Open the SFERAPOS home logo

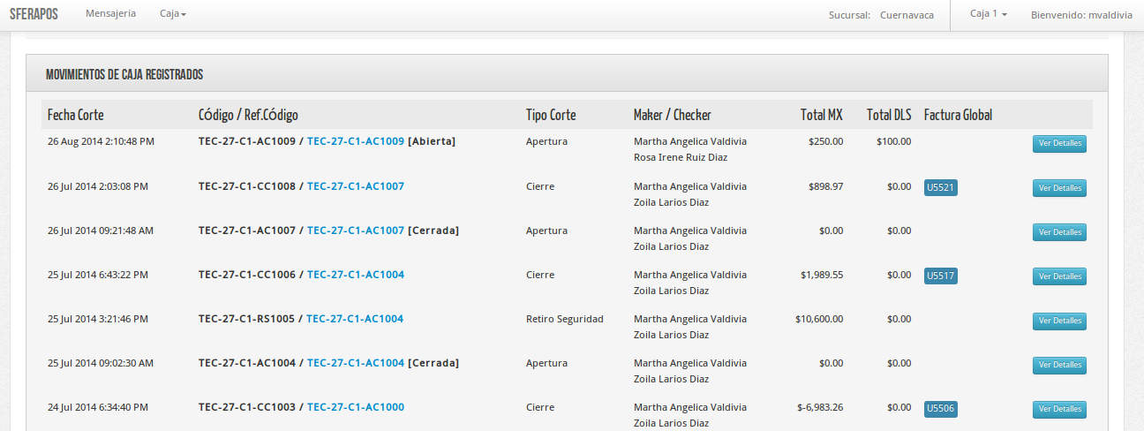pyautogui.click(x=34, y=15)
